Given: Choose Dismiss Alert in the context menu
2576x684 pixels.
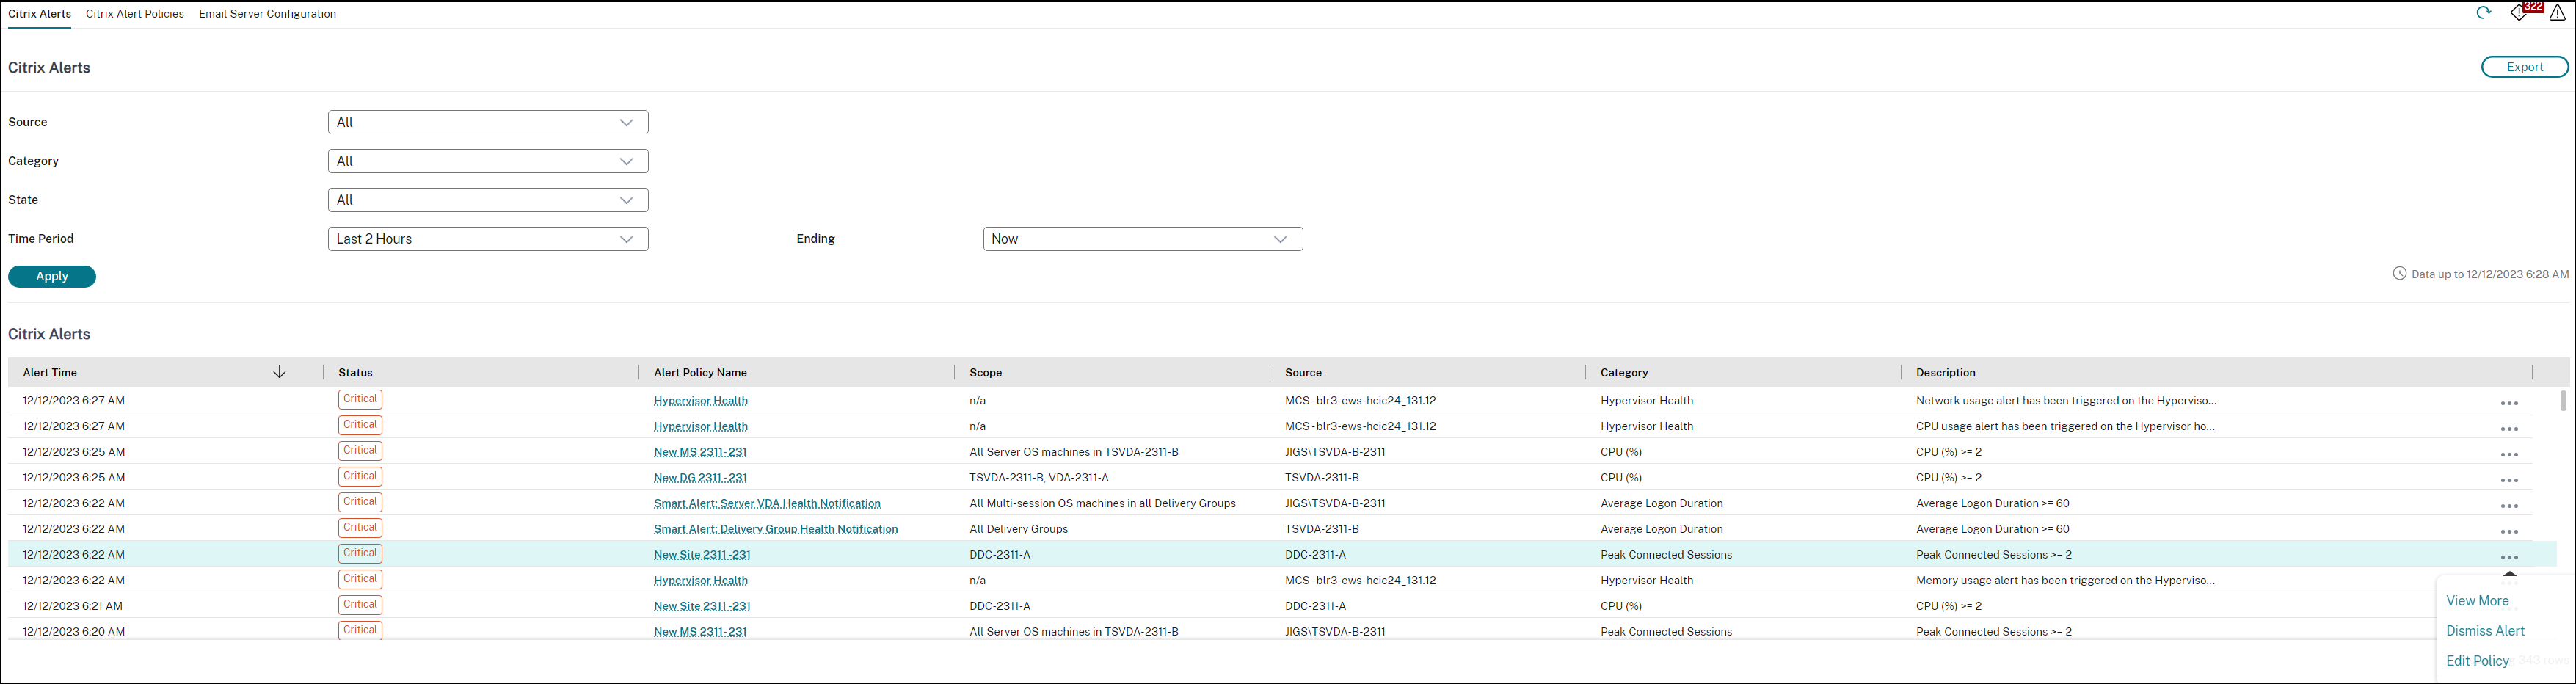Looking at the screenshot, I should (2486, 630).
